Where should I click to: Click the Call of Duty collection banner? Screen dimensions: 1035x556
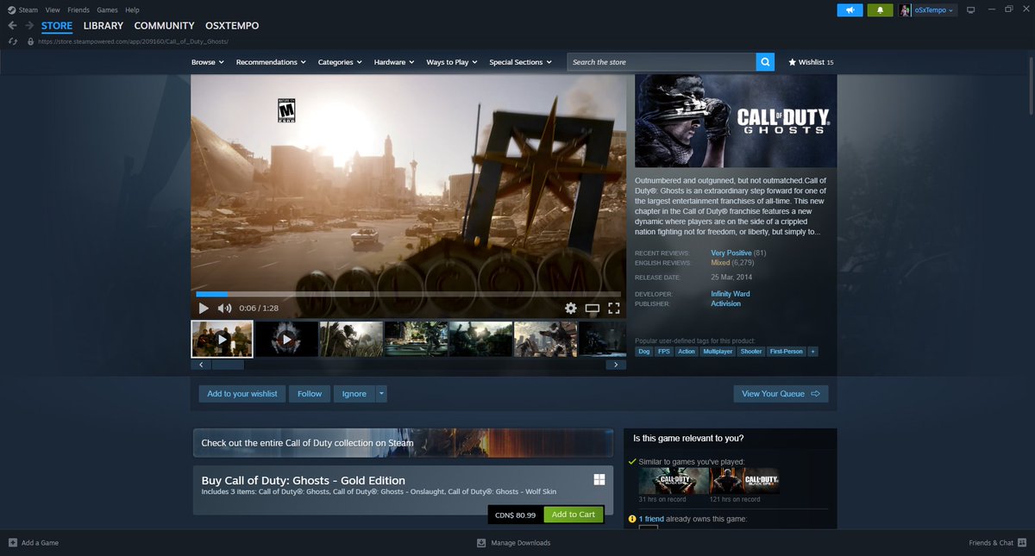pos(403,442)
